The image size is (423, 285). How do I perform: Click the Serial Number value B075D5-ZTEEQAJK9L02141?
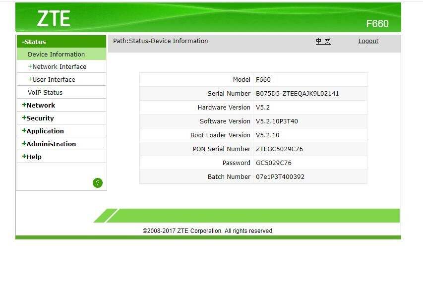point(298,94)
